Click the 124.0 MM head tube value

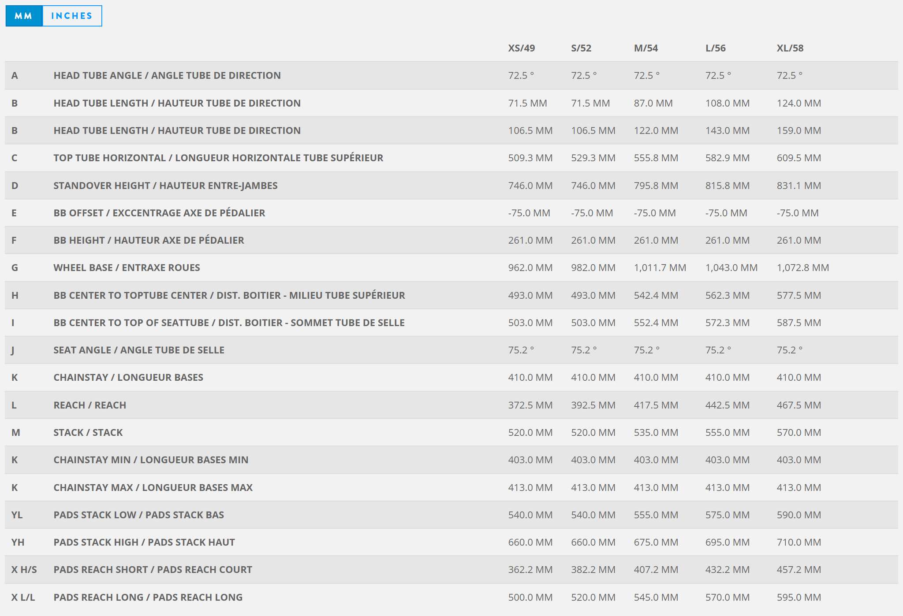click(x=799, y=103)
